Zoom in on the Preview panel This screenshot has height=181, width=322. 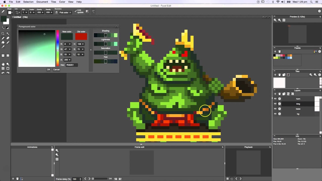pos(275,20)
